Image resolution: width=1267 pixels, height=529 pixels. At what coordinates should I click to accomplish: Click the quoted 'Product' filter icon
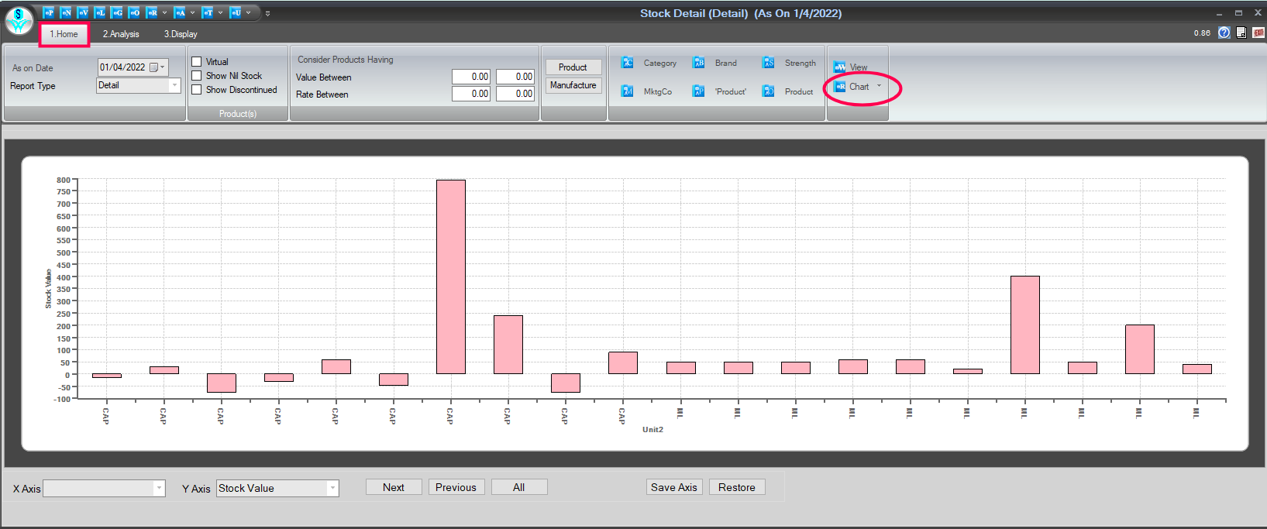click(698, 91)
